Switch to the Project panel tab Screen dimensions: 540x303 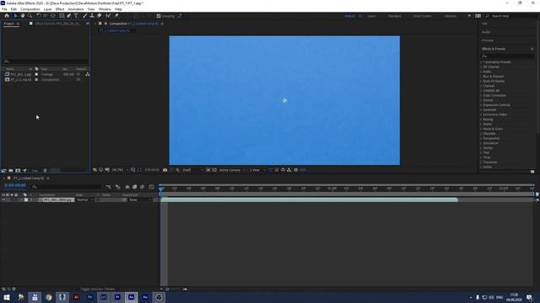(x=8, y=24)
